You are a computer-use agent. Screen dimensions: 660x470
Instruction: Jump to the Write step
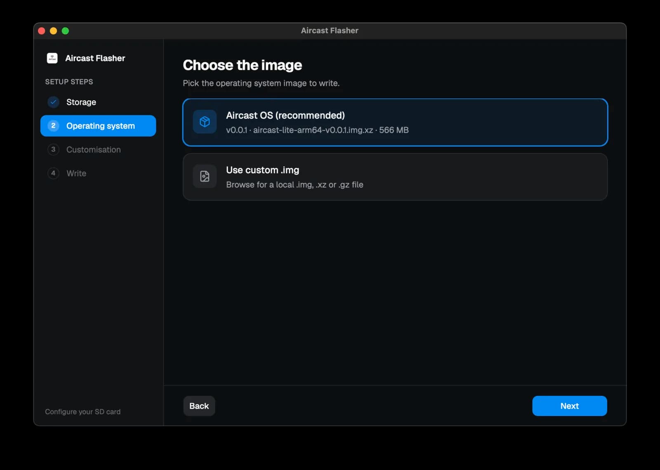pos(98,173)
